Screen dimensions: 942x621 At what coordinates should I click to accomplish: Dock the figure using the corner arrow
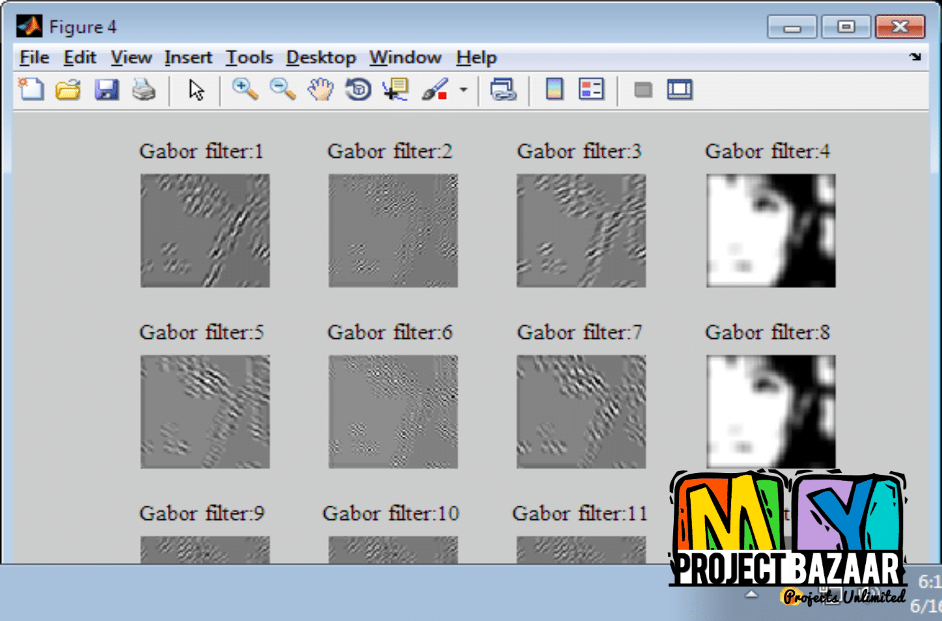pos(915,57)
